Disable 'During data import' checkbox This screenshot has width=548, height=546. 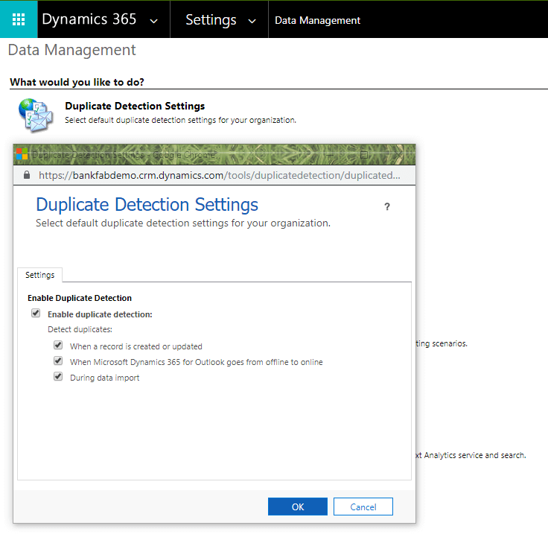click(58, 377)
